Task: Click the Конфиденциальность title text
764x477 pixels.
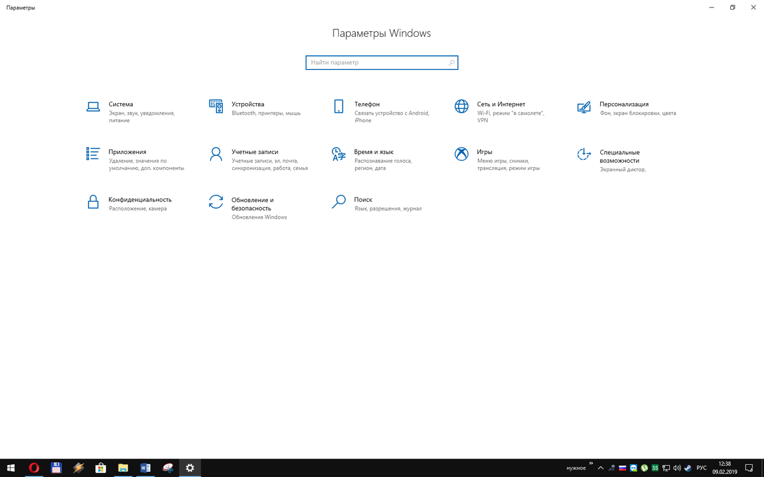Action: tap(140, 200)
